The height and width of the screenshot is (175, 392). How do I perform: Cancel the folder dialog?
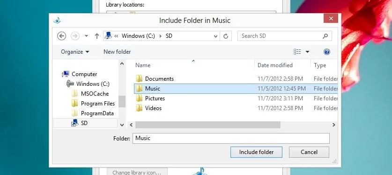(309, 152)
